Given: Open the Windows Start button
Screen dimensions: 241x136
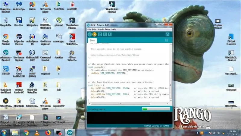Looking at the screenshot, I should coord(4,133).
